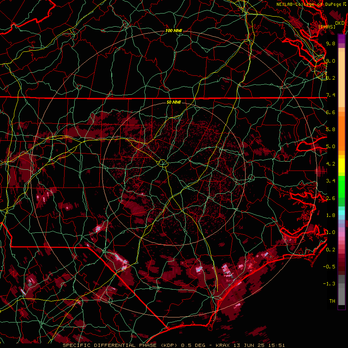Viewport: 348px width, 348px height.
Task: Click the 5.8 scale label
Action: 331,130
